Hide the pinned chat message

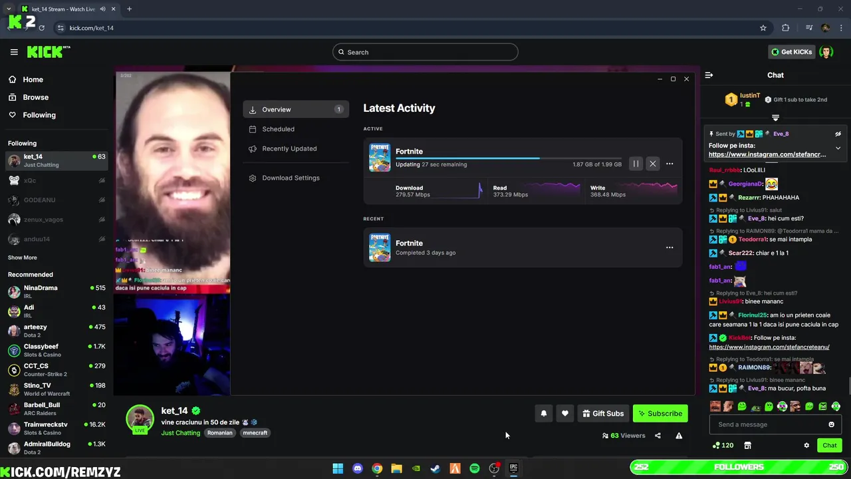[x=838, y=134]
